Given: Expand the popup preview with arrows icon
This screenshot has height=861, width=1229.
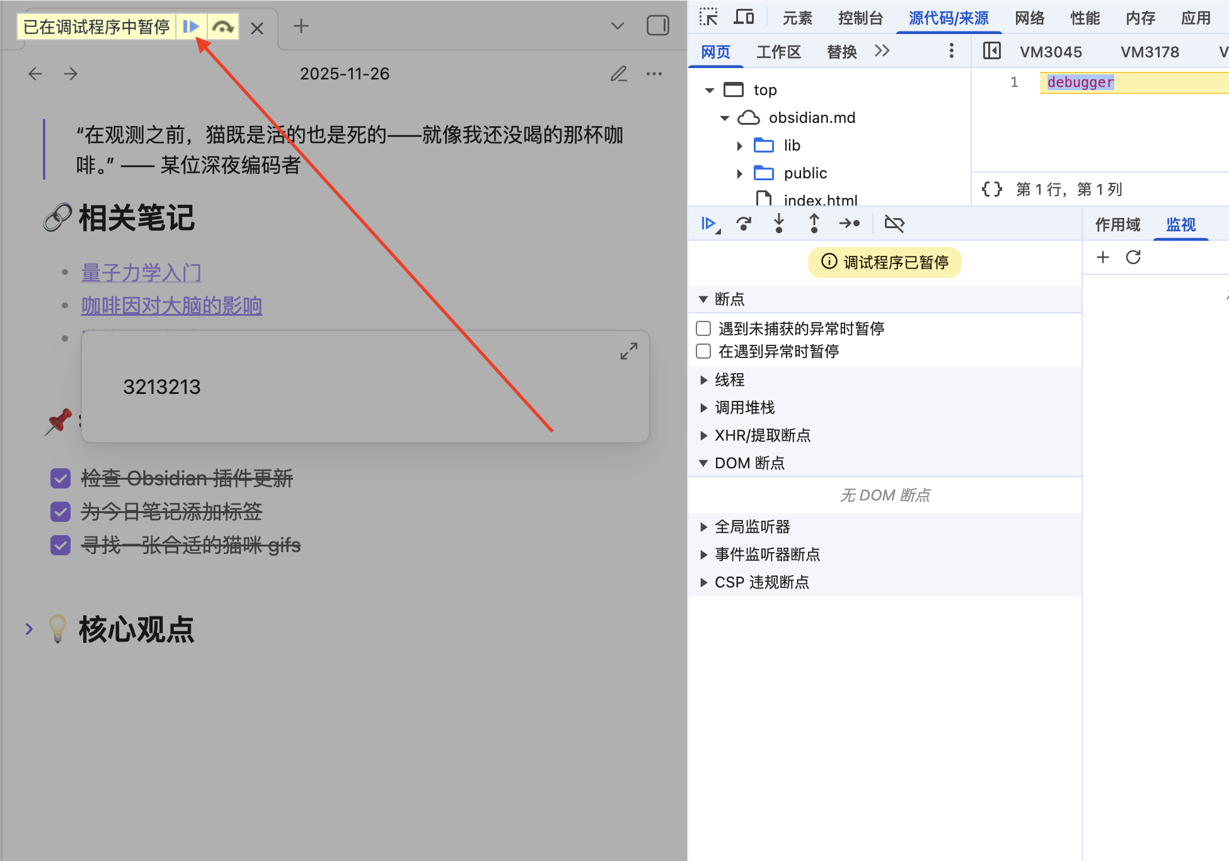Looking at the screenshot, I should [628, 351].
